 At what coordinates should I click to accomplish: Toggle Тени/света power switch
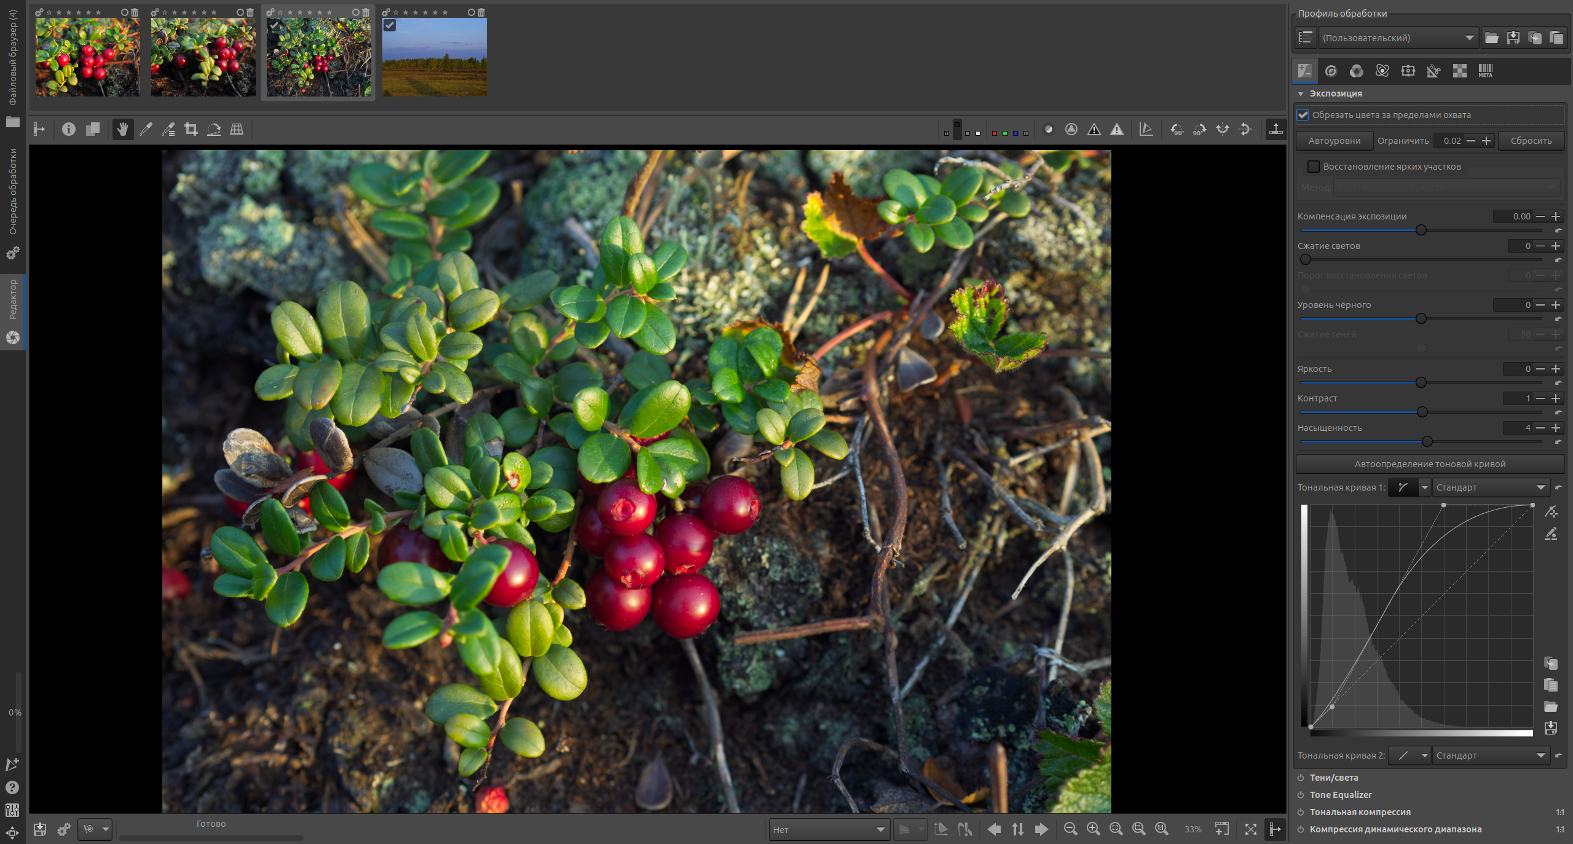coord(1301,778)
